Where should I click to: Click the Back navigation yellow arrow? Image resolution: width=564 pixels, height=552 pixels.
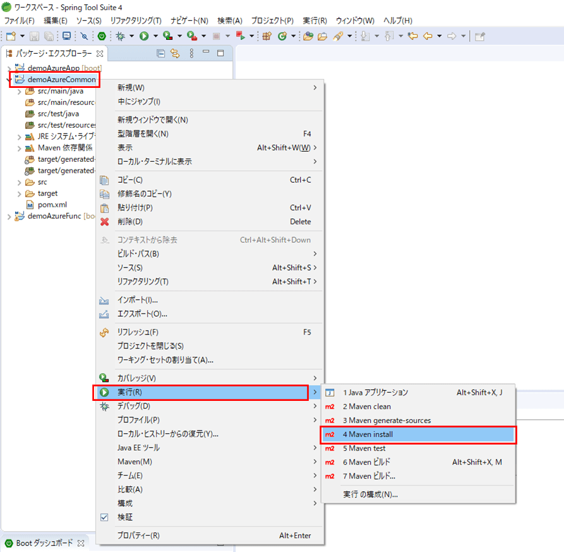(428, 36)
